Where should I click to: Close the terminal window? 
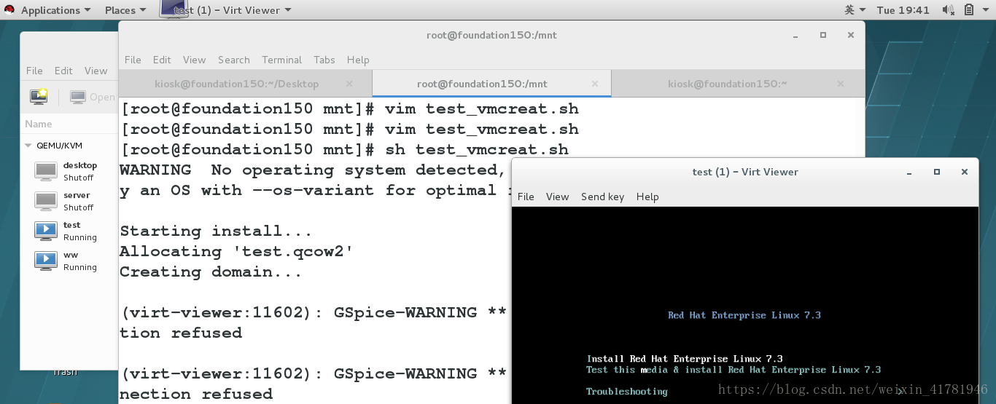[851, 35]
